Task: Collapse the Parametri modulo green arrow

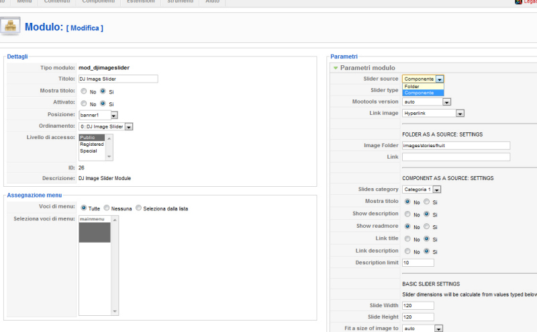Action: (x=336, y=68)
